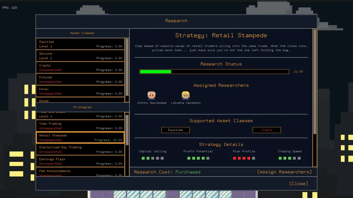Click Latasha Jacobson's researcher avatar
The width and height of the screenshot is (353, 198).
[186, 95]
